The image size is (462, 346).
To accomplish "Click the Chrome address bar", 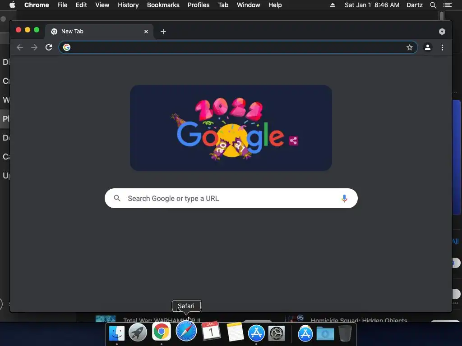I will (238, 47).
